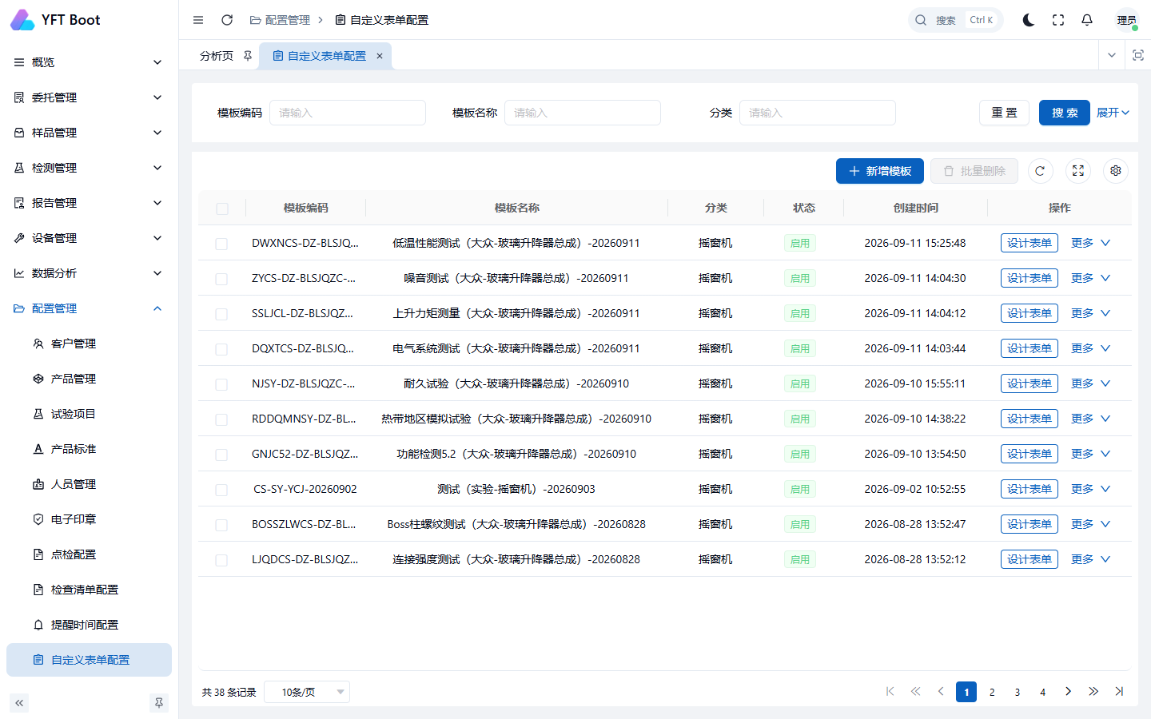Close the 自定义表单配置 tab

(380, 56)
